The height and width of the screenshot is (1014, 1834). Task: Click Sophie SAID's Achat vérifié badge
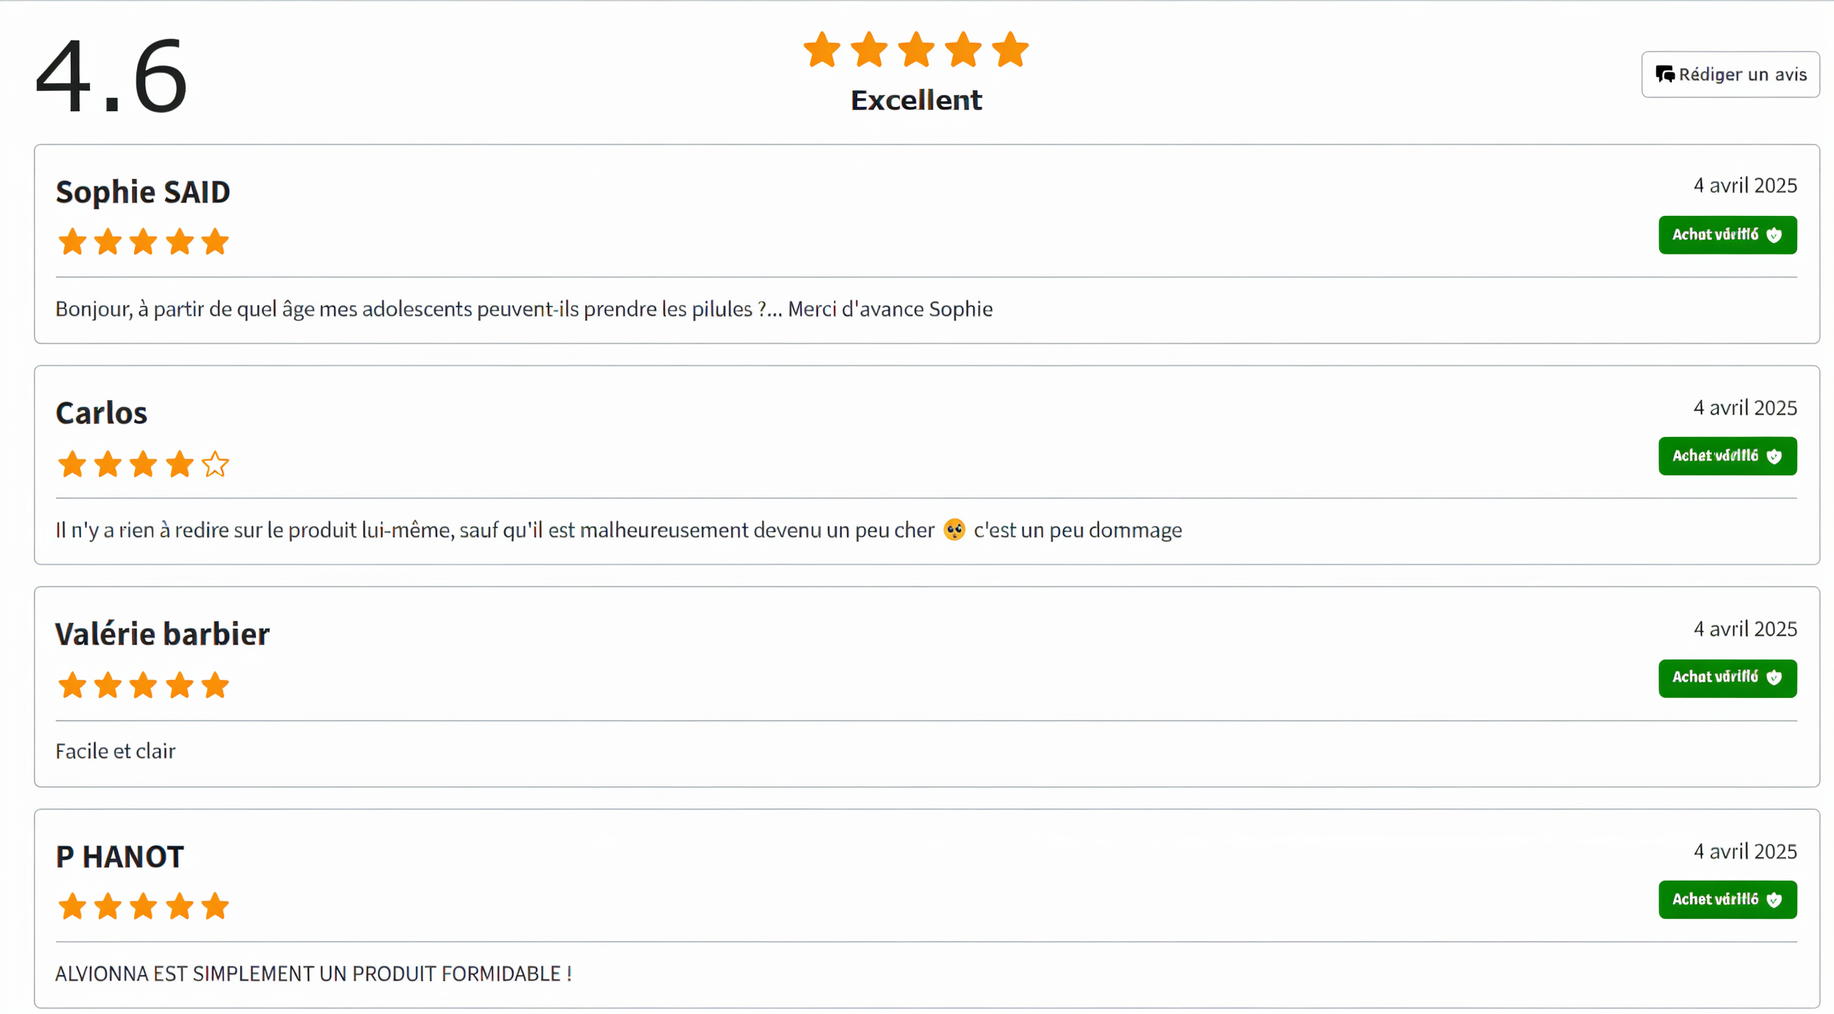tap(1727, 235)
